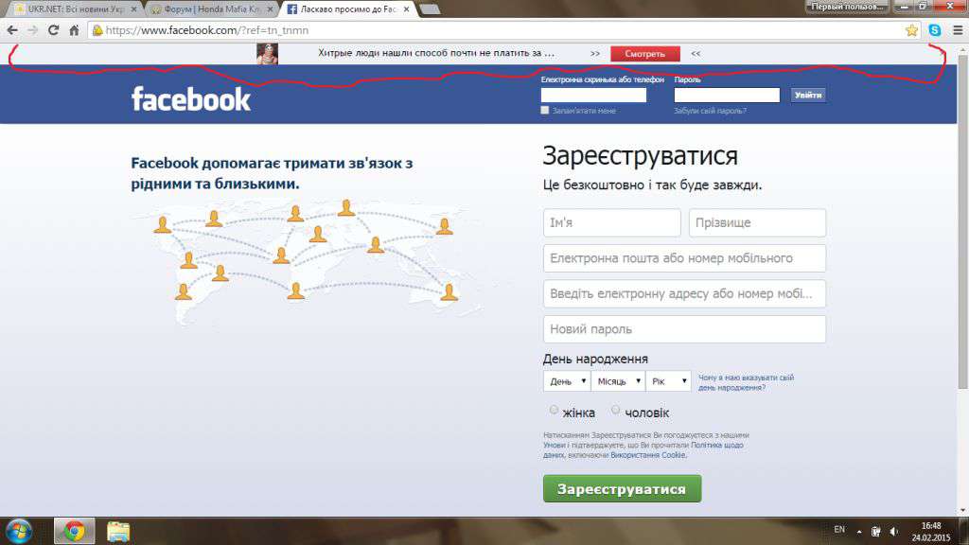969x545 pixels.
Task: Close the UKR.NET tab
Action: tap(133, 9)
